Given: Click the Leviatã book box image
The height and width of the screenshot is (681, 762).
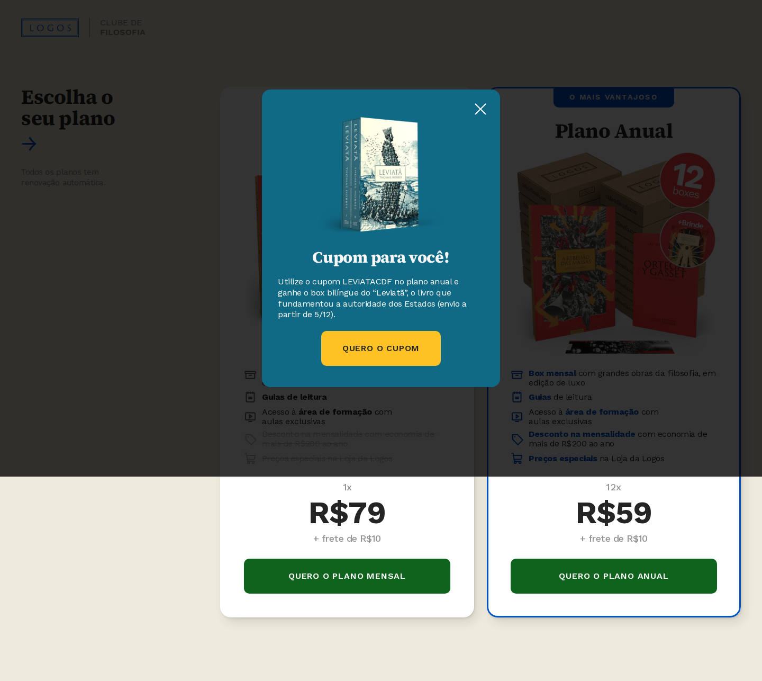Looking at the screenshot, I should pos(381,174).
